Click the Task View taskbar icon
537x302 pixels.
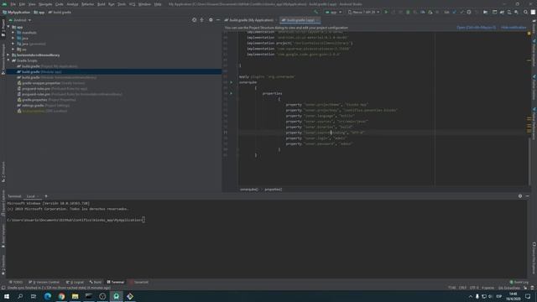tap(34, 296)
